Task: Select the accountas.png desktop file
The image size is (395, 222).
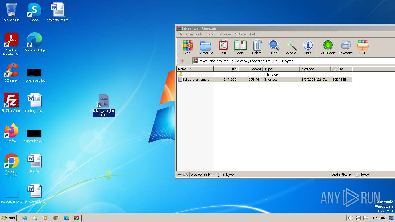Action: [11, 197]
